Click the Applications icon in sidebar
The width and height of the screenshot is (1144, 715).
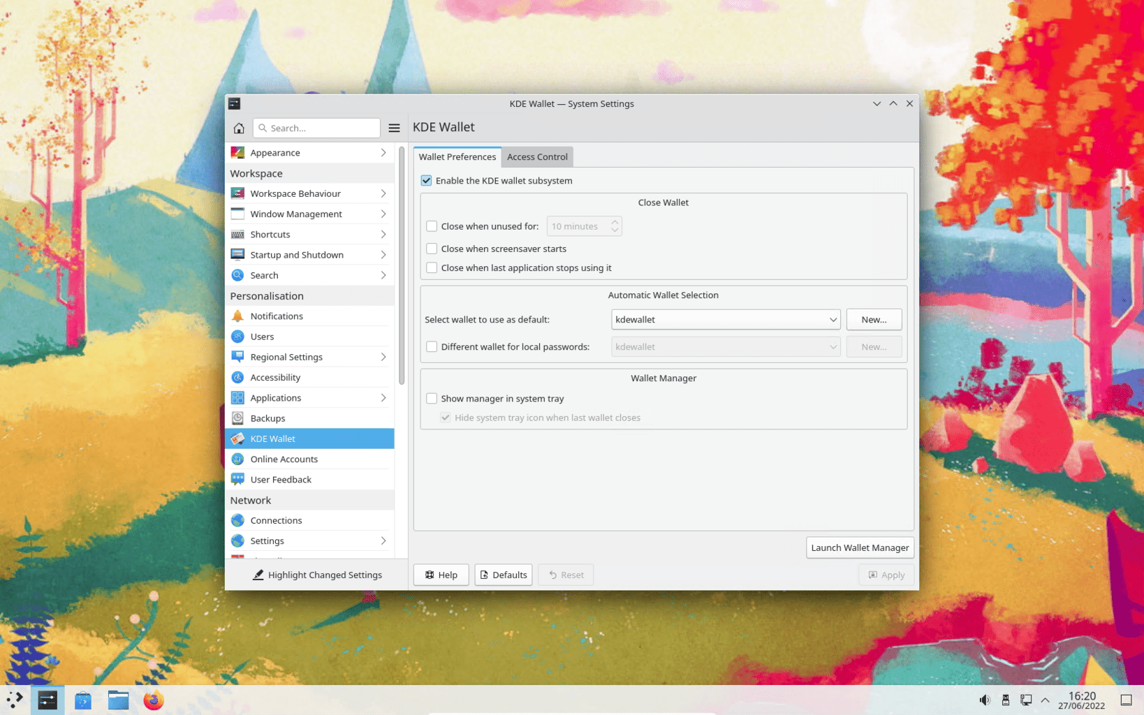[x=237, y=397]
